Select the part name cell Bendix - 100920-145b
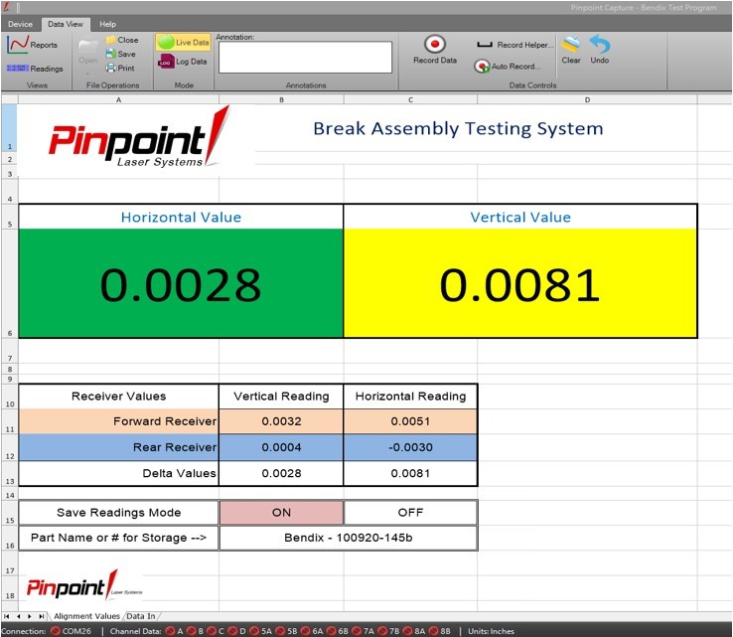This screenshot has height=637, width=733. point(349,538)
